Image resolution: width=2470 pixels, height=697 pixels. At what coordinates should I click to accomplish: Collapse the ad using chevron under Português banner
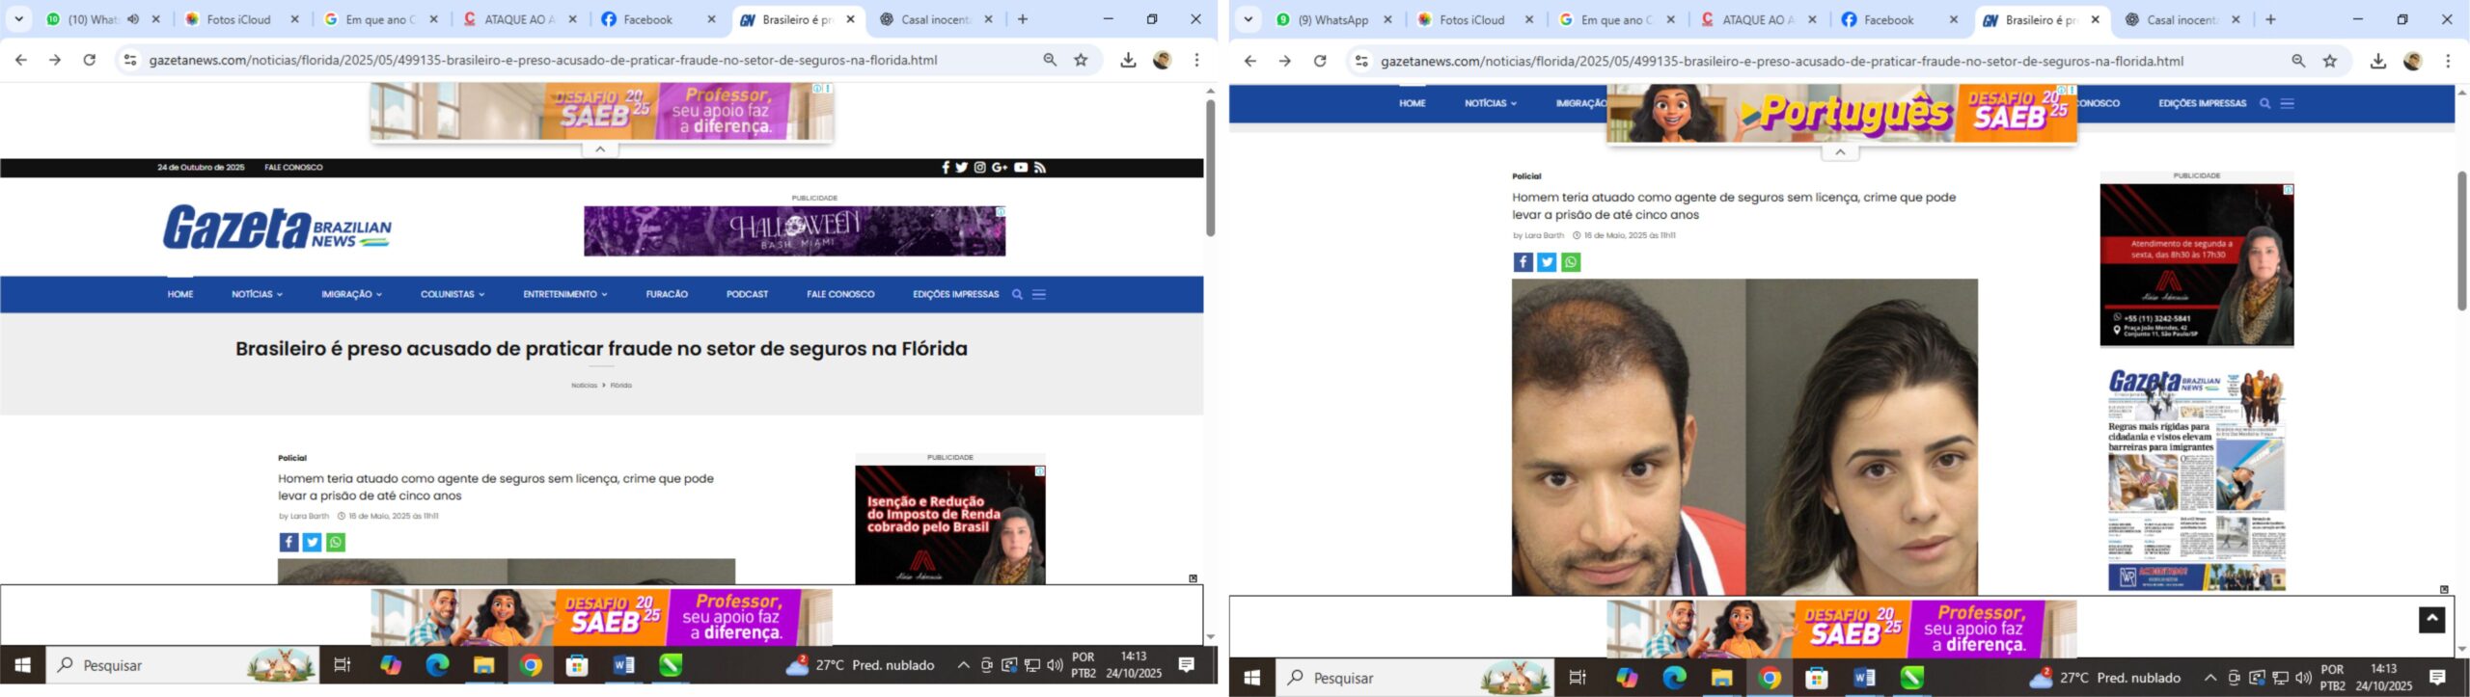point(1839,152)
